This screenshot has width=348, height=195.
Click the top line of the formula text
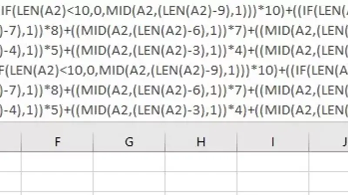(174, 10)
